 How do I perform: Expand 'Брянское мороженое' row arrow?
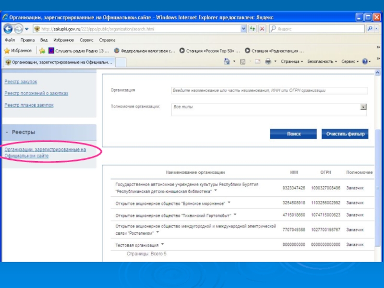(x=228, y=203)
